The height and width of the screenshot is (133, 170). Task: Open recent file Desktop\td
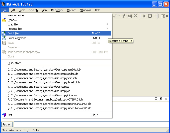click(x=56, y=87)
